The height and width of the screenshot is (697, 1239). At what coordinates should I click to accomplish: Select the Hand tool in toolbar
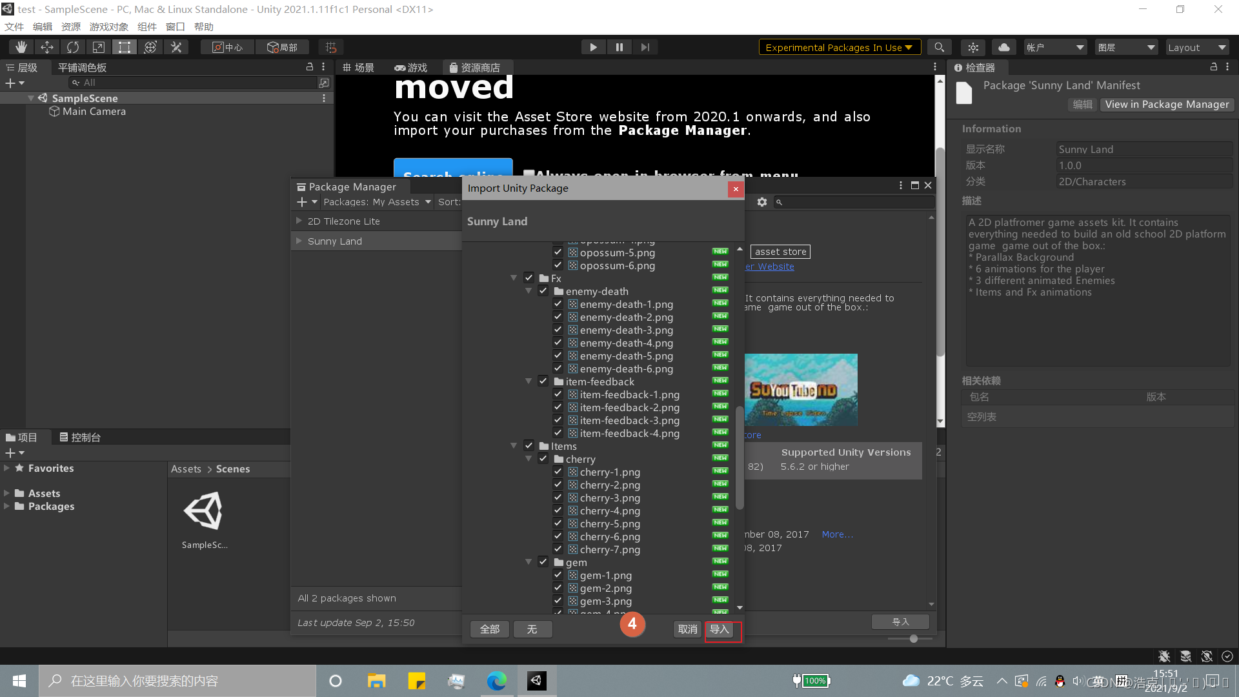point(21,47)
